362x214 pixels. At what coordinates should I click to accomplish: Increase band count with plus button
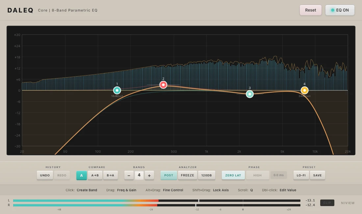coord(149,175)
